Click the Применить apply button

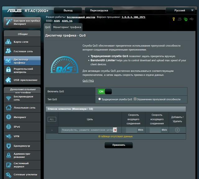pyautogui.click(x=119, y=145)
